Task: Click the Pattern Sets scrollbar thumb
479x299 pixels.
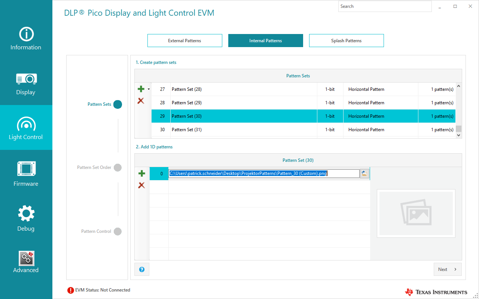Action: [x=458, y=129]
